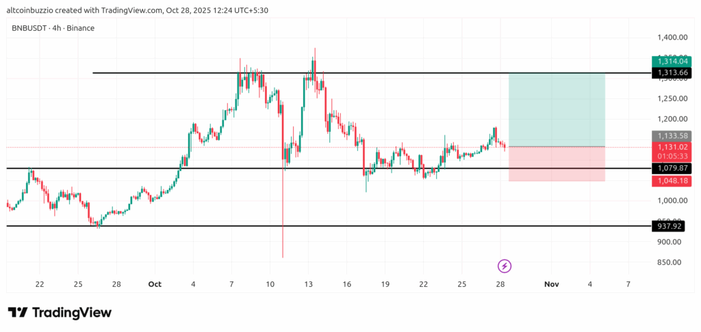The width and height of the screenshot is (701, 332).
Task: Select the 937.92 horizontal line price label
Action: click(x=670, y=226)
